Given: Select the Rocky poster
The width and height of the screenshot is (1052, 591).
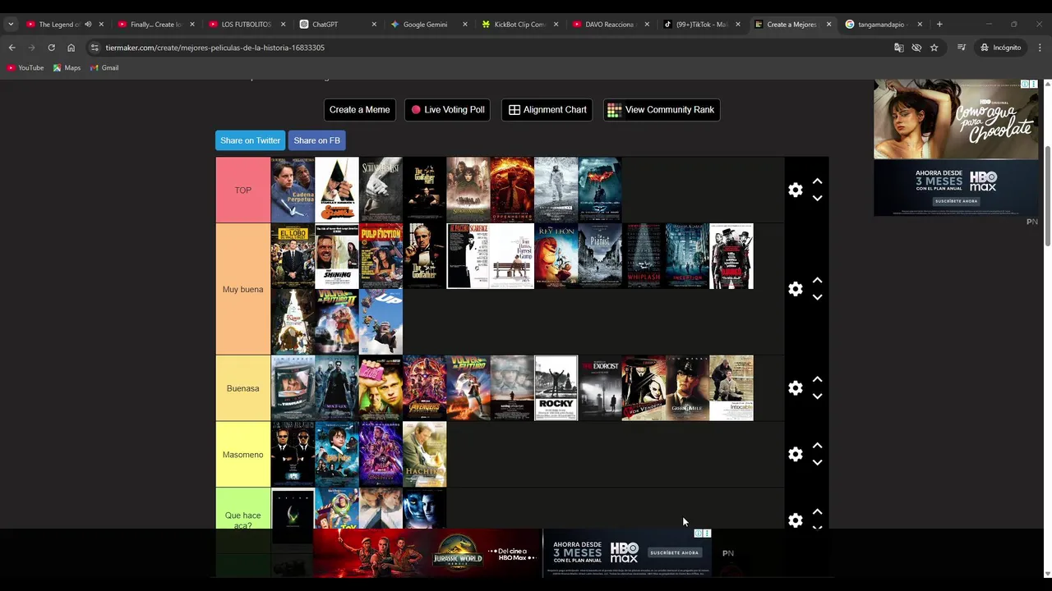Looking at the screenshot, I should click(556, 387).
